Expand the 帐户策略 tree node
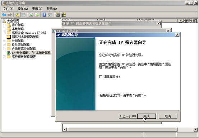 4,25
